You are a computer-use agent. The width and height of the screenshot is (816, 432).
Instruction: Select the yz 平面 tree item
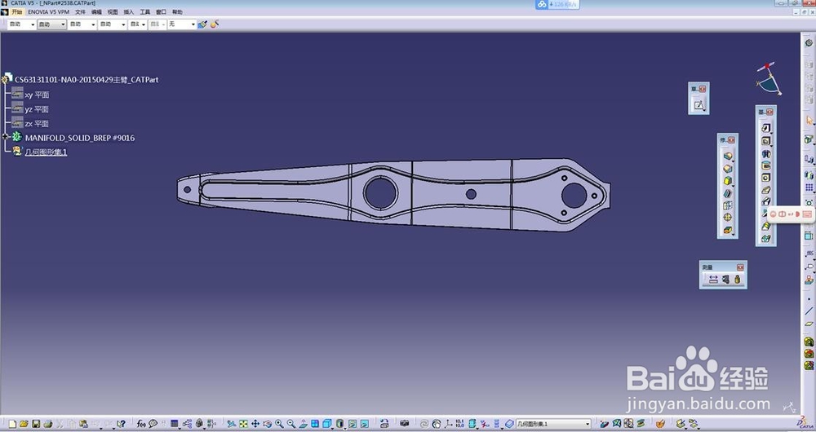37,109
